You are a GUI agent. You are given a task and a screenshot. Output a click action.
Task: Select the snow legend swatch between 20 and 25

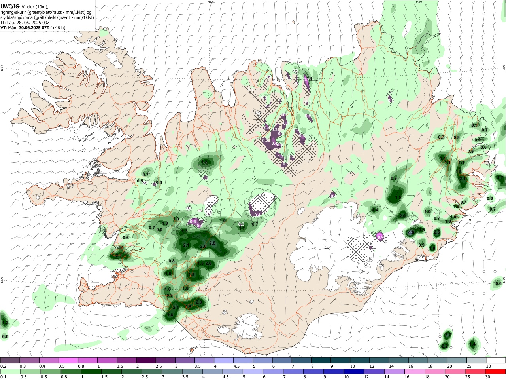point(456,360)
